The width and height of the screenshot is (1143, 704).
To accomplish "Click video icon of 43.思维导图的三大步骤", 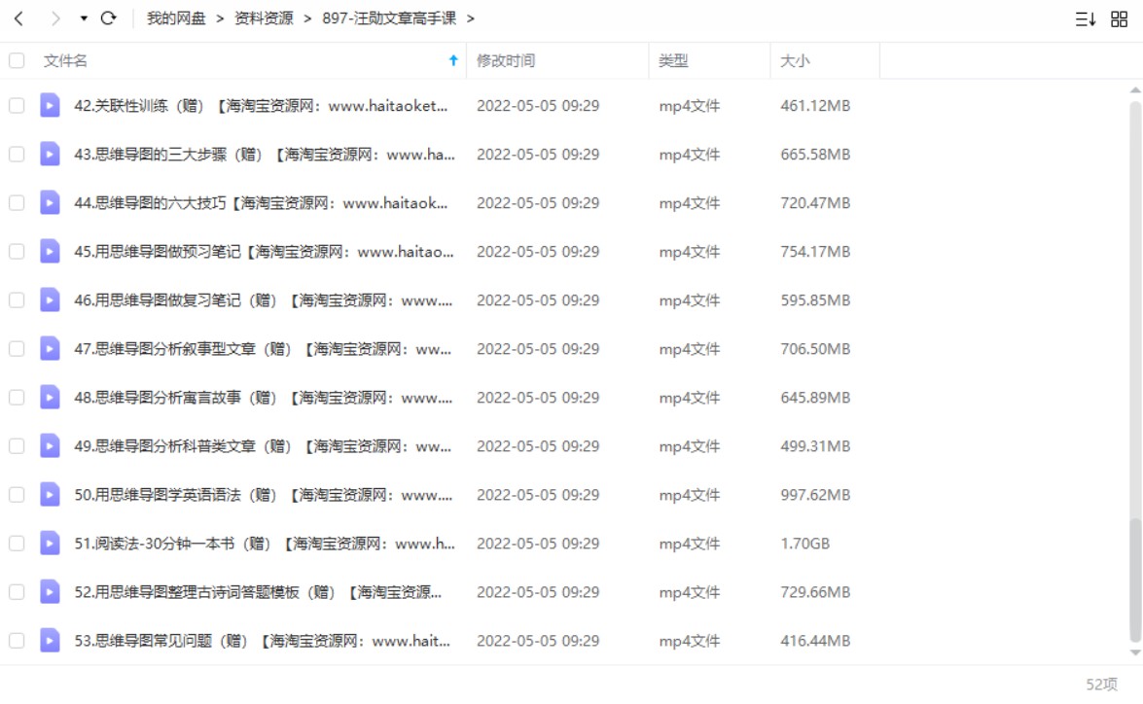I will [50, 155].
